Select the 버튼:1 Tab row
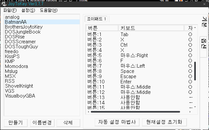The height and width of the screenshot is (130, 209). pos(140,34)
